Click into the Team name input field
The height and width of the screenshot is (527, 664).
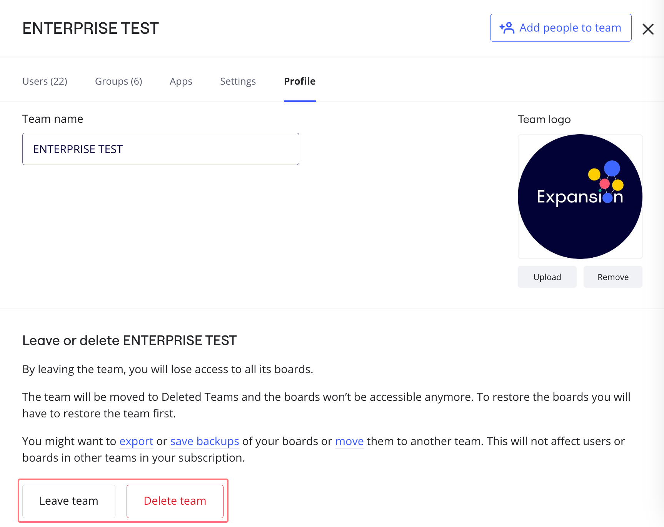[161, 149]
